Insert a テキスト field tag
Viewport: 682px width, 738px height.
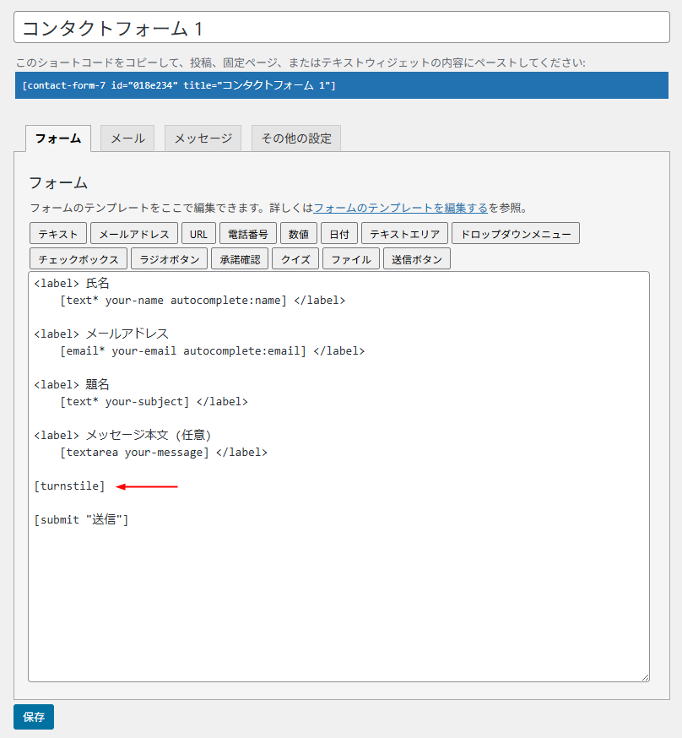click(58, 233)
